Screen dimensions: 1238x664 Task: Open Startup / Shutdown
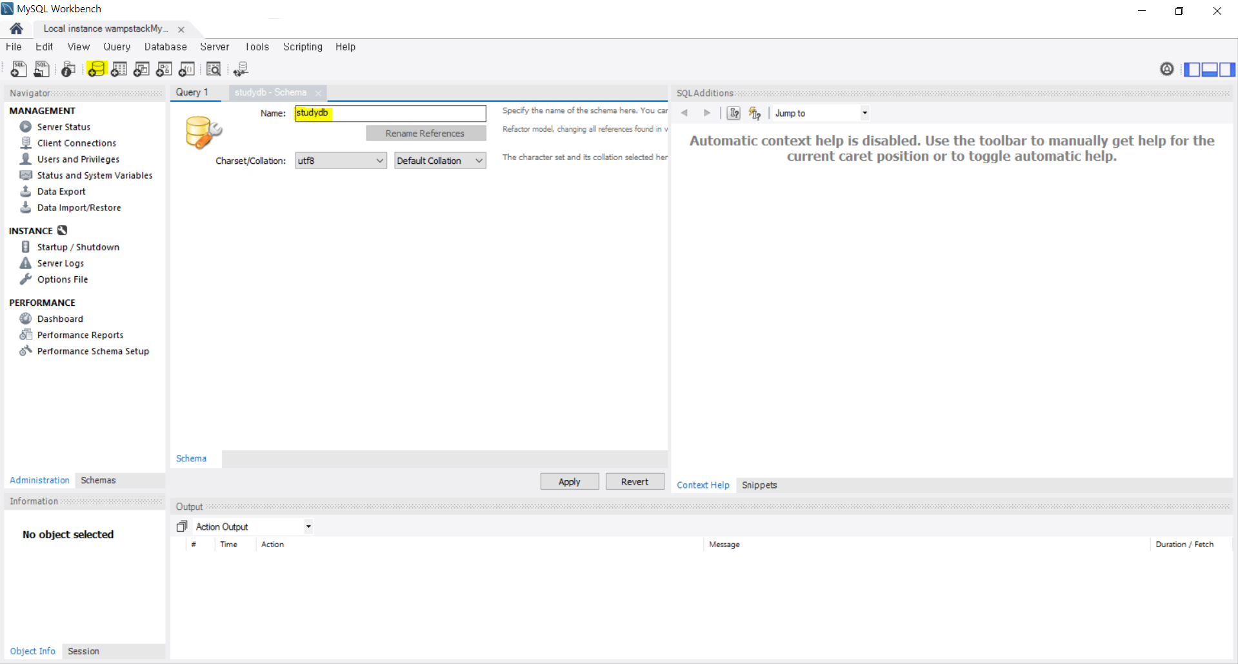click(78, 247)
